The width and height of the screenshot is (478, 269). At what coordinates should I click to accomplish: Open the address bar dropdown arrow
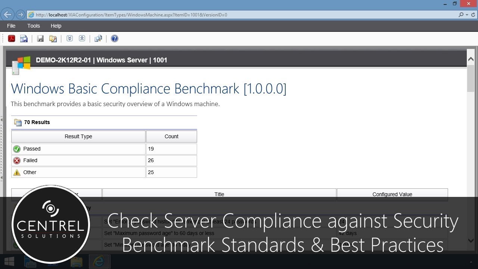(x=467, y=15)
